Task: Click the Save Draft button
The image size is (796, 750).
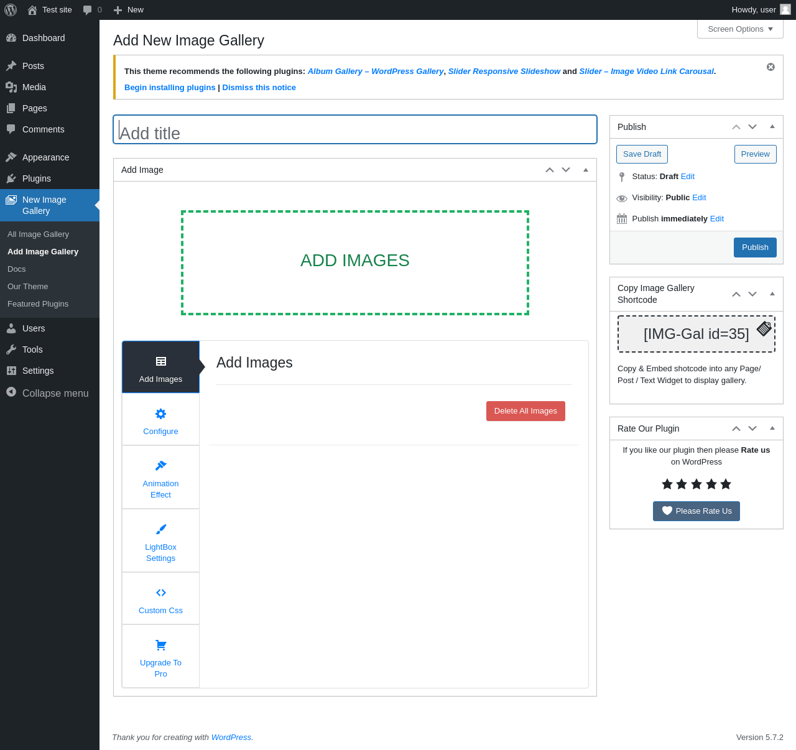Action: point(642,154)
